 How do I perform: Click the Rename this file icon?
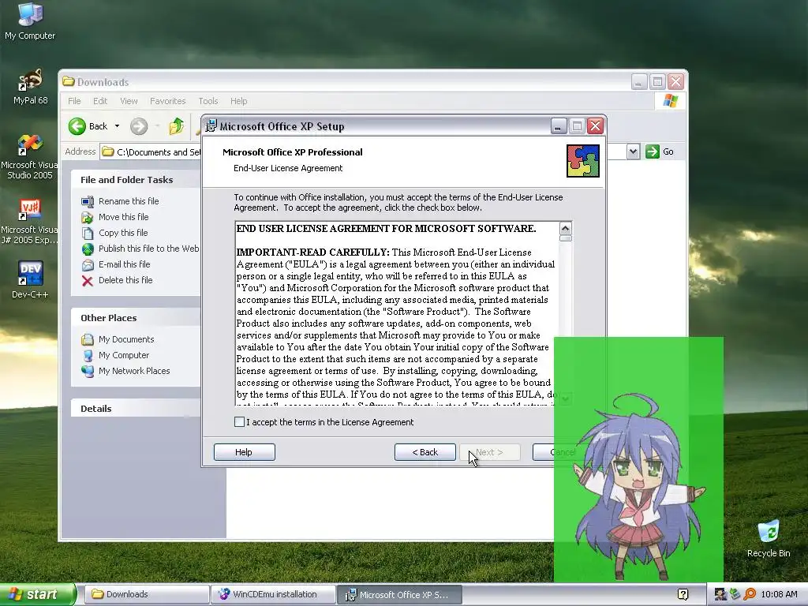pos(88,201)
